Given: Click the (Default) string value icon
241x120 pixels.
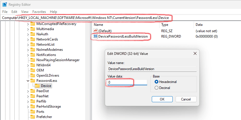Looking at the screenshot, I should (96, 31).
